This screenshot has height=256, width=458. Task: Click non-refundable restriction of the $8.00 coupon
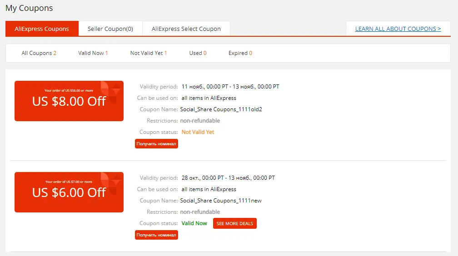click(x=200, y=121)
